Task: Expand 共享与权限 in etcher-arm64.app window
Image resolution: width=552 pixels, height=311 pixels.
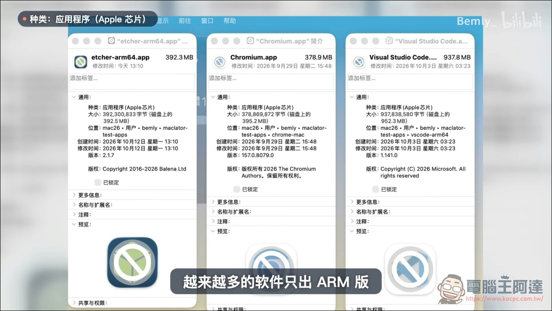Action: click(x=74, y=303)
